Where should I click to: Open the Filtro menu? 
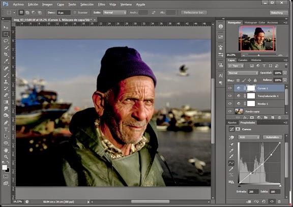[101, 4]
